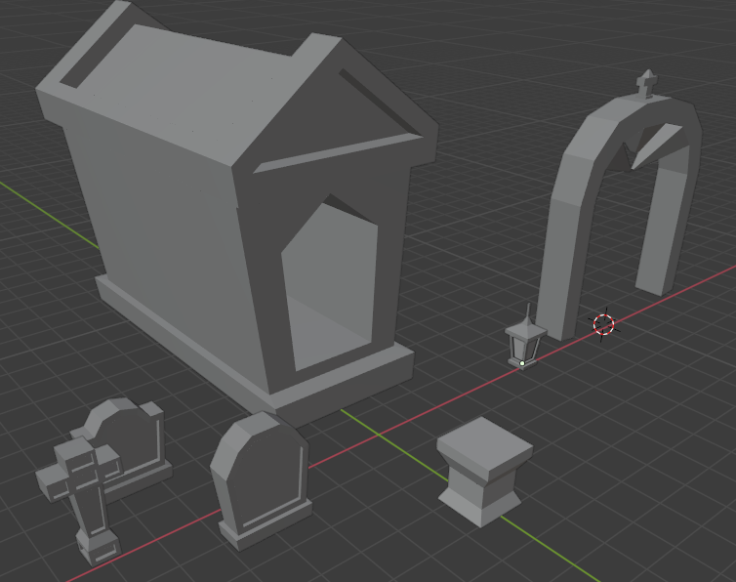Select the square pedestal model
The height and width of the screenshot is (582, 736).
(485, 470)
